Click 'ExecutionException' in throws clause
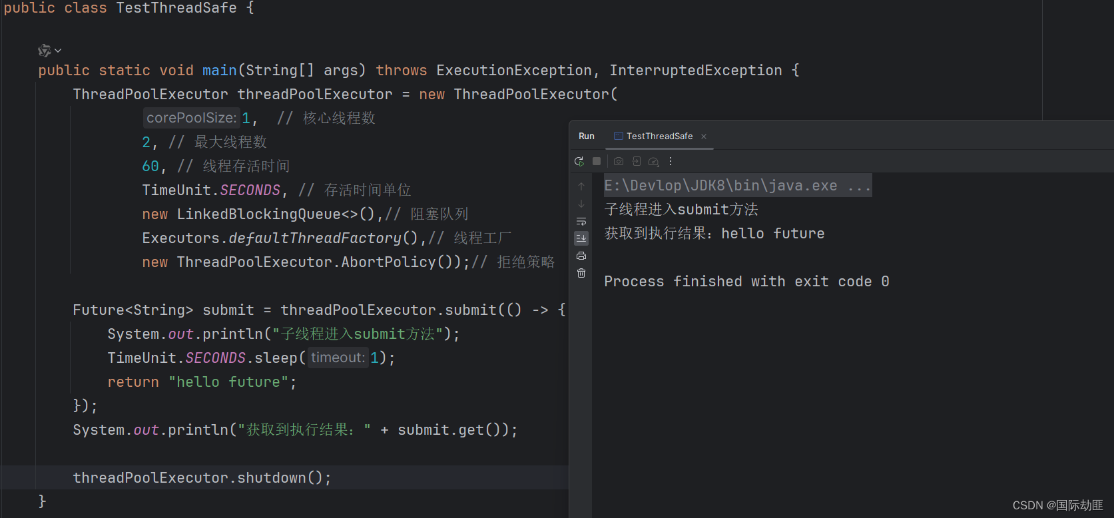The image size is (1114, 518). [514, 71]
